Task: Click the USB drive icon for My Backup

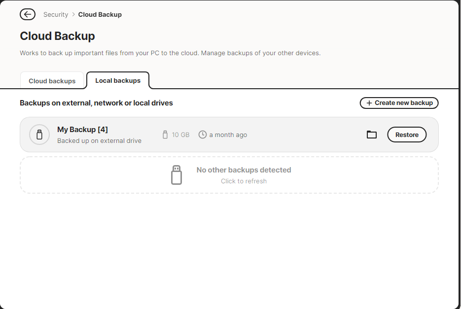Action: click(x=39, y=135)
